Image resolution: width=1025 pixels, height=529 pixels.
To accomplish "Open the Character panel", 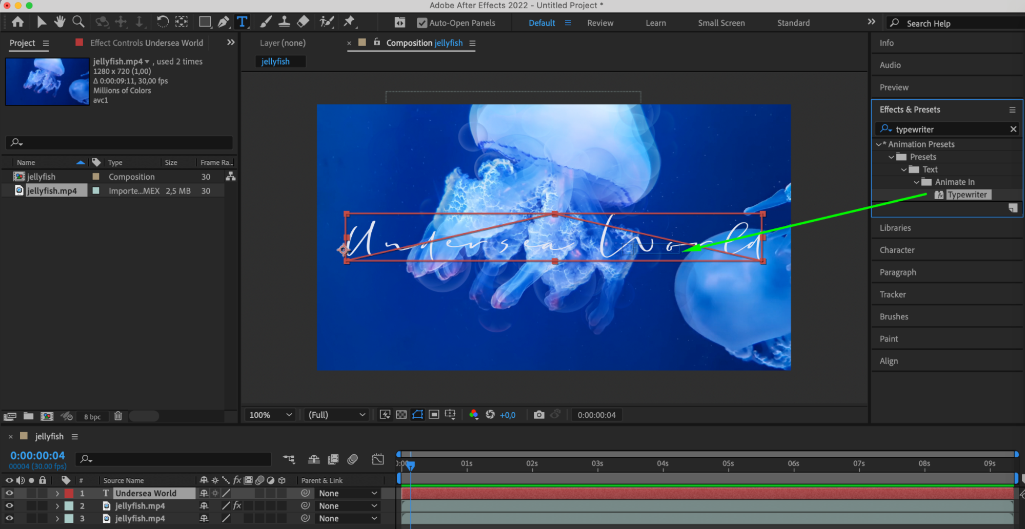I will click(897, 250).
